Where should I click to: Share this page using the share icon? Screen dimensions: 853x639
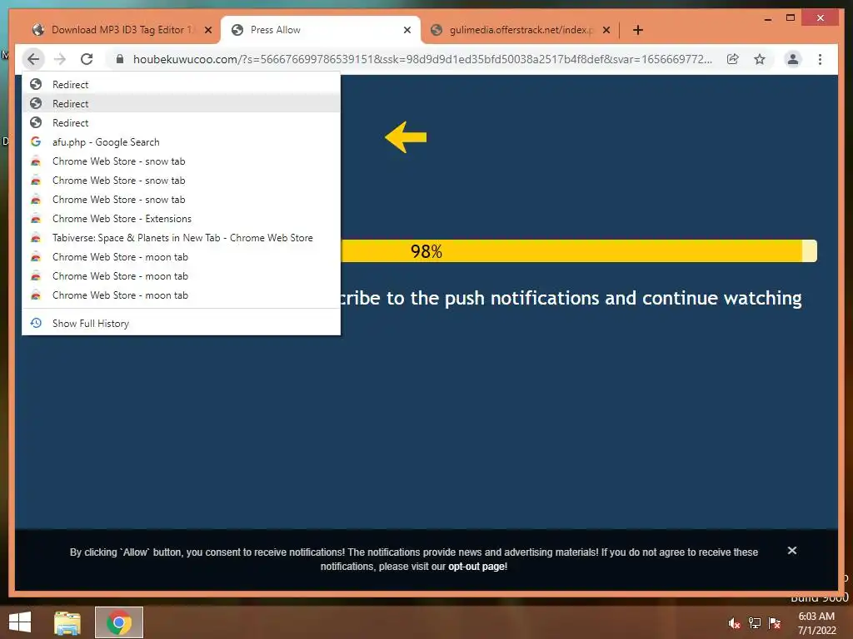pos(733,59)
